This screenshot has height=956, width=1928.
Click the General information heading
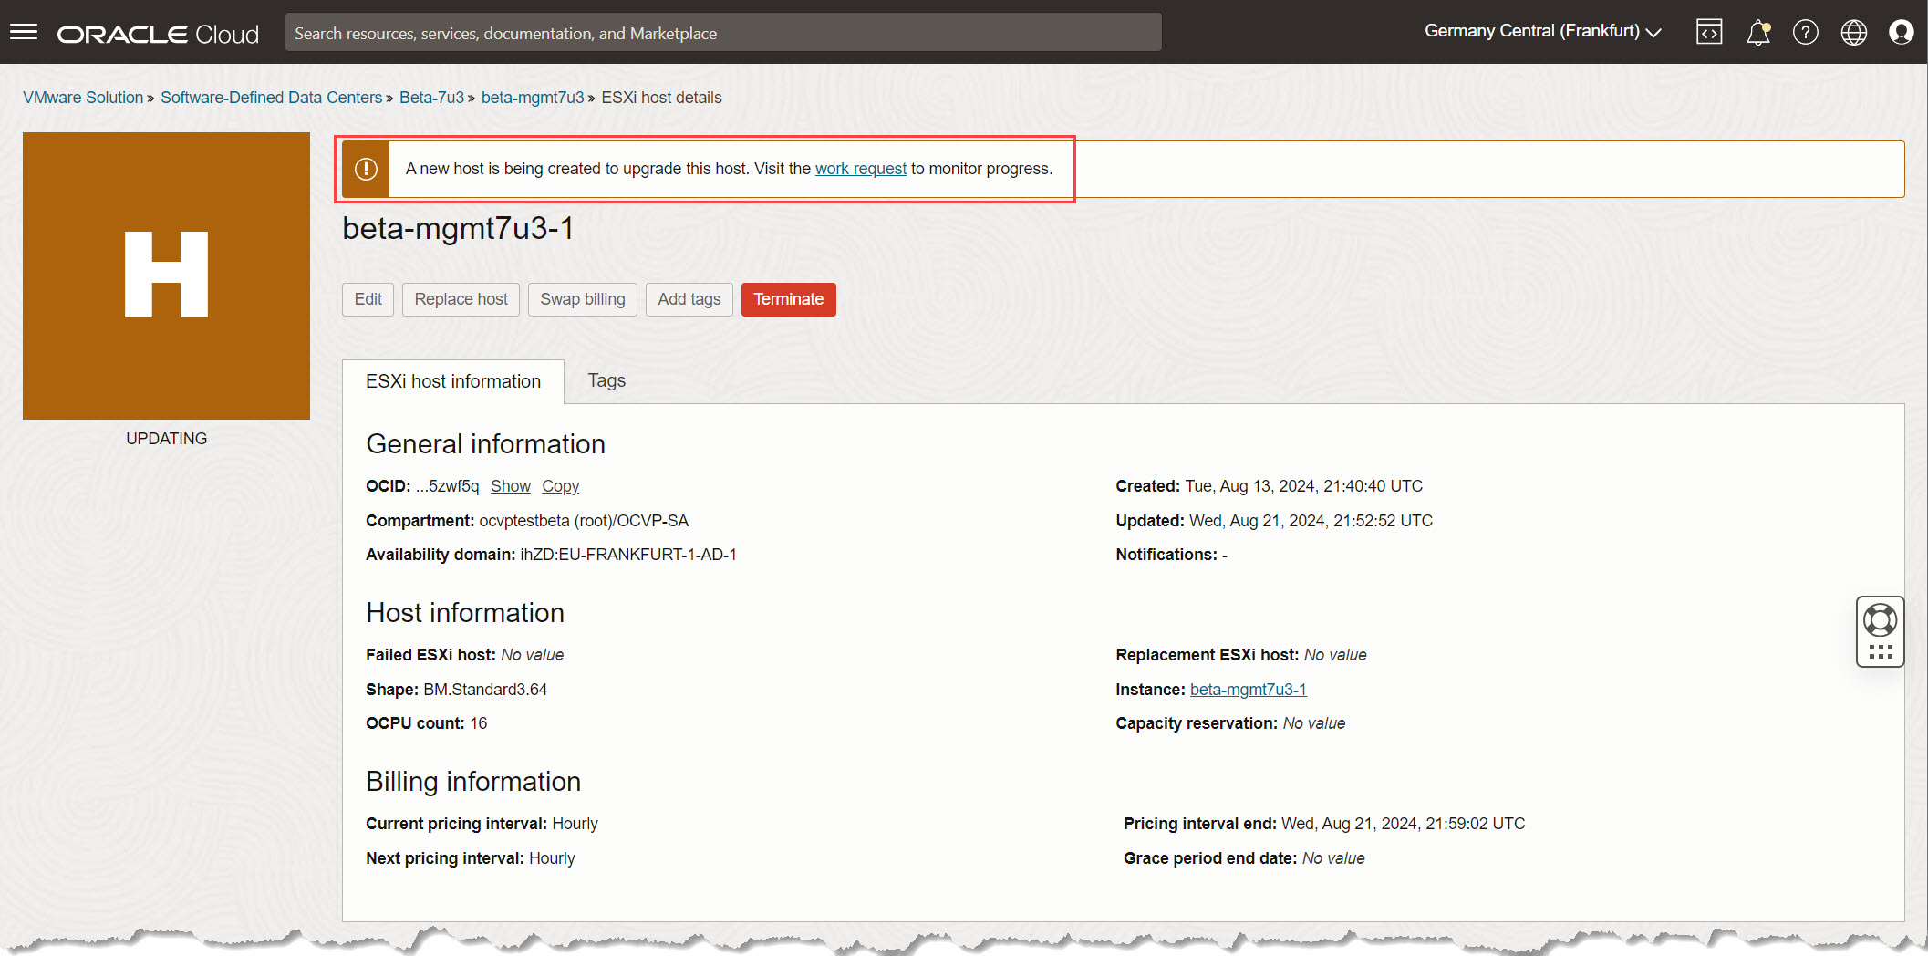[x=485, y=444]
